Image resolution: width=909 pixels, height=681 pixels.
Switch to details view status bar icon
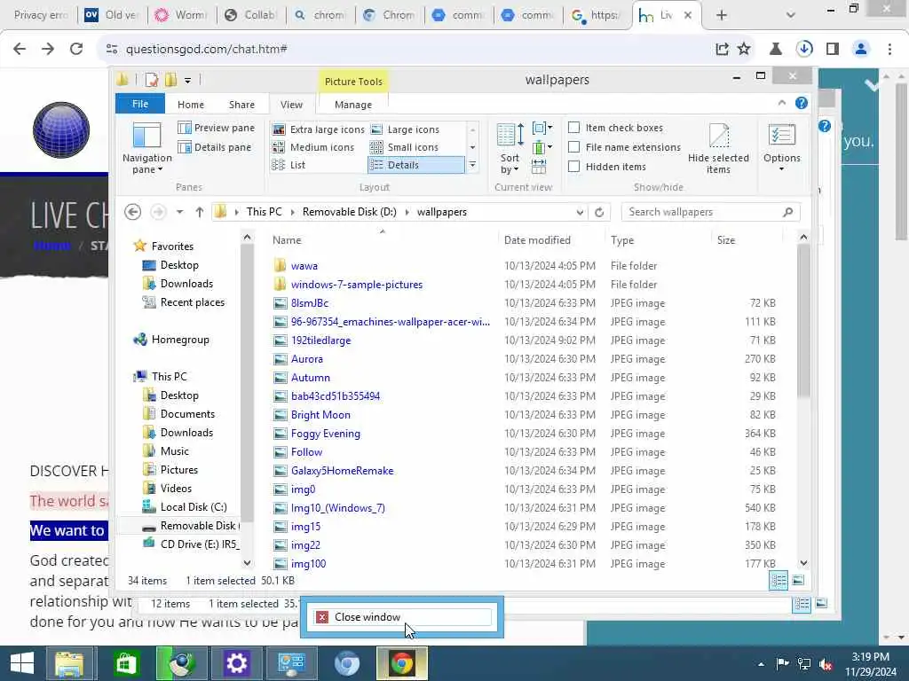click(779, 580)
